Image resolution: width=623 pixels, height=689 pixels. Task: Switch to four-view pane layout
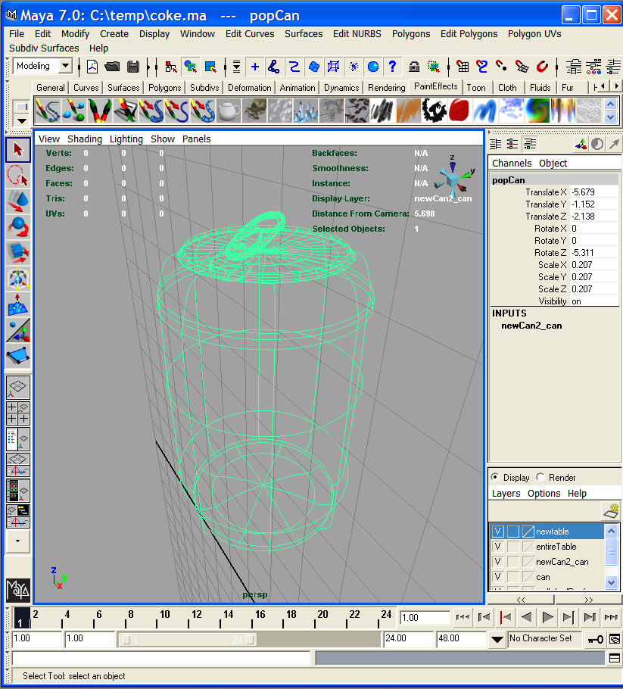point(17,413)
